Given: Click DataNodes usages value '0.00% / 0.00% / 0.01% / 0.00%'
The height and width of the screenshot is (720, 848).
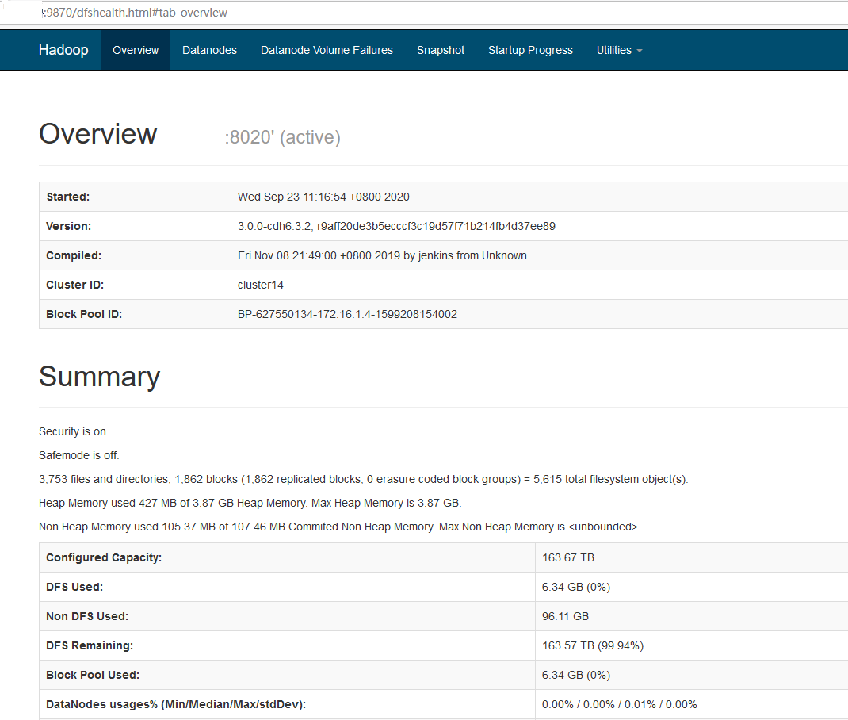Looking at the screenshot, I should click(619, 704).
